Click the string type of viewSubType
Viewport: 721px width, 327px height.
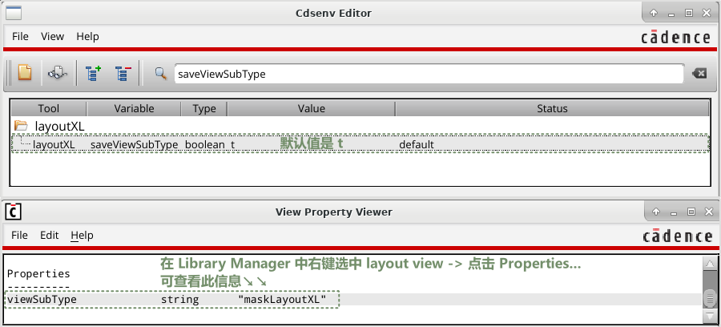(179, 300)
